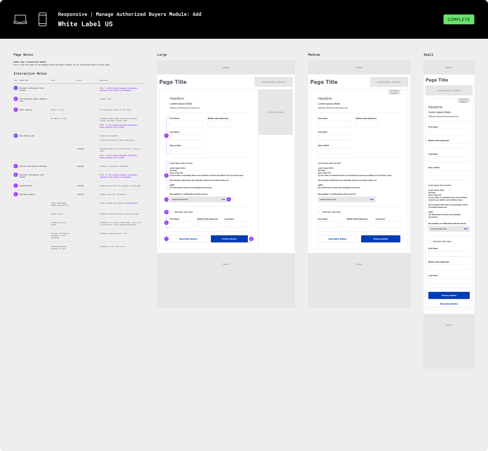Image resolution: width=488 pixels, height=451 pixels.
Task: Click Edit link in Small email field
Action: (x=466, y=229)
